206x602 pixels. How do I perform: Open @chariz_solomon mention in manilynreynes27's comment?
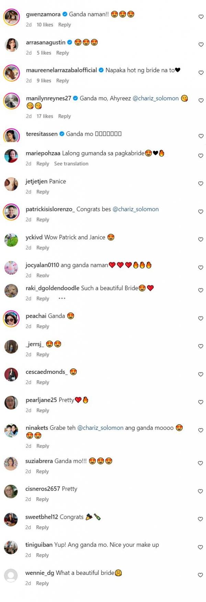pos(156,98)
